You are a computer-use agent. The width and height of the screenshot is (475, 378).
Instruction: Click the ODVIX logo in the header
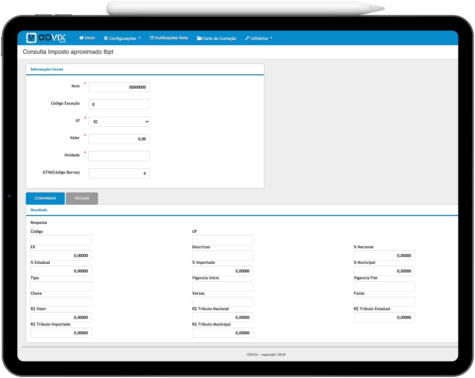[x=46, y=38]
